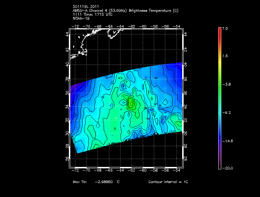Click the warm core peak near 34N, 62W
The height and width of the screenshot is (197, 260).
[132, 104]
